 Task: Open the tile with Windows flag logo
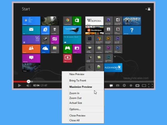99,40
